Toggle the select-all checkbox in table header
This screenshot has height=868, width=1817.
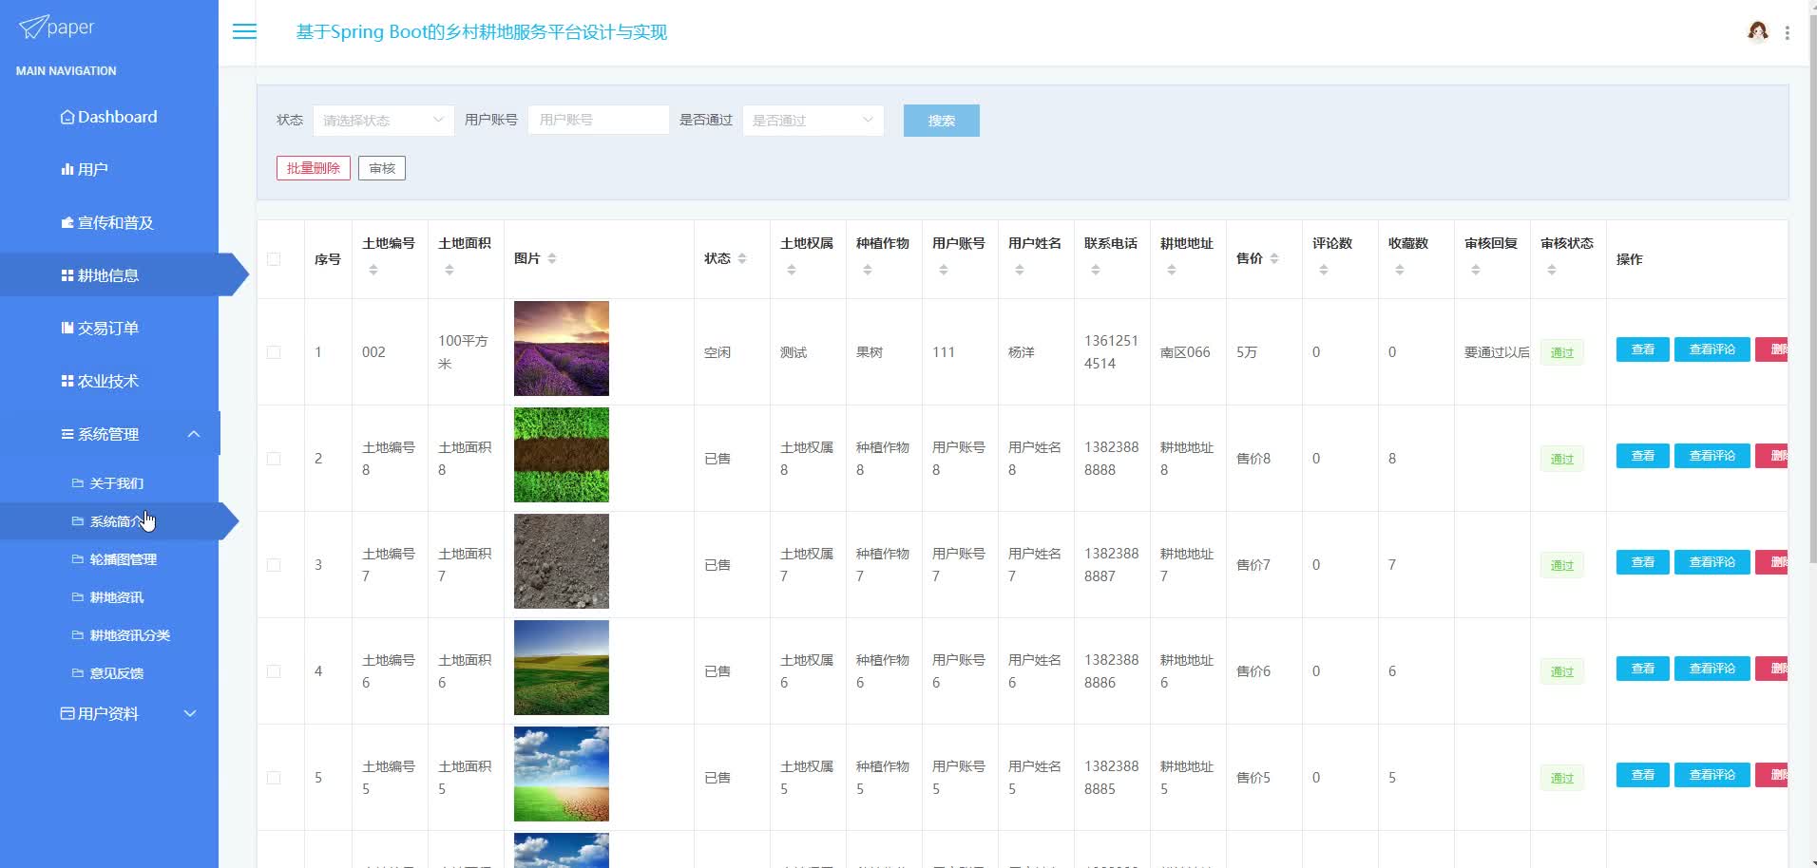coord(274,259)
